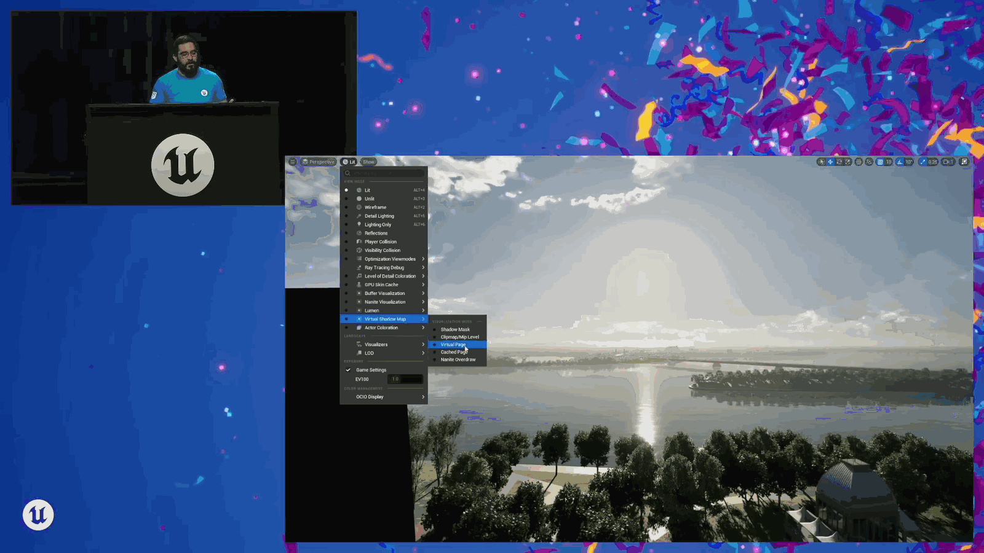
Task: Open the rotation snap value 10°
Action: pos(909,162)
